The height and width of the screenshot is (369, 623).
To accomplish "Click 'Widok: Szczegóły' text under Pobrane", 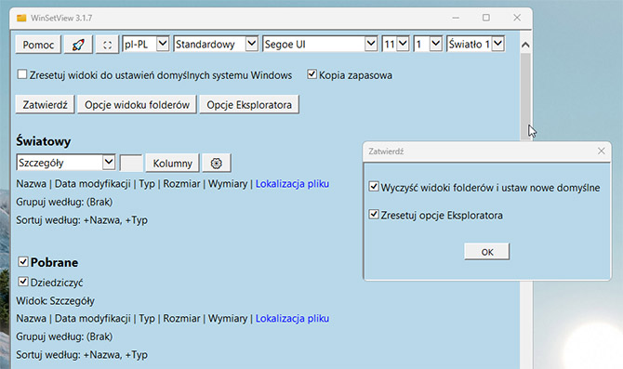I will (x=55, y=301).
